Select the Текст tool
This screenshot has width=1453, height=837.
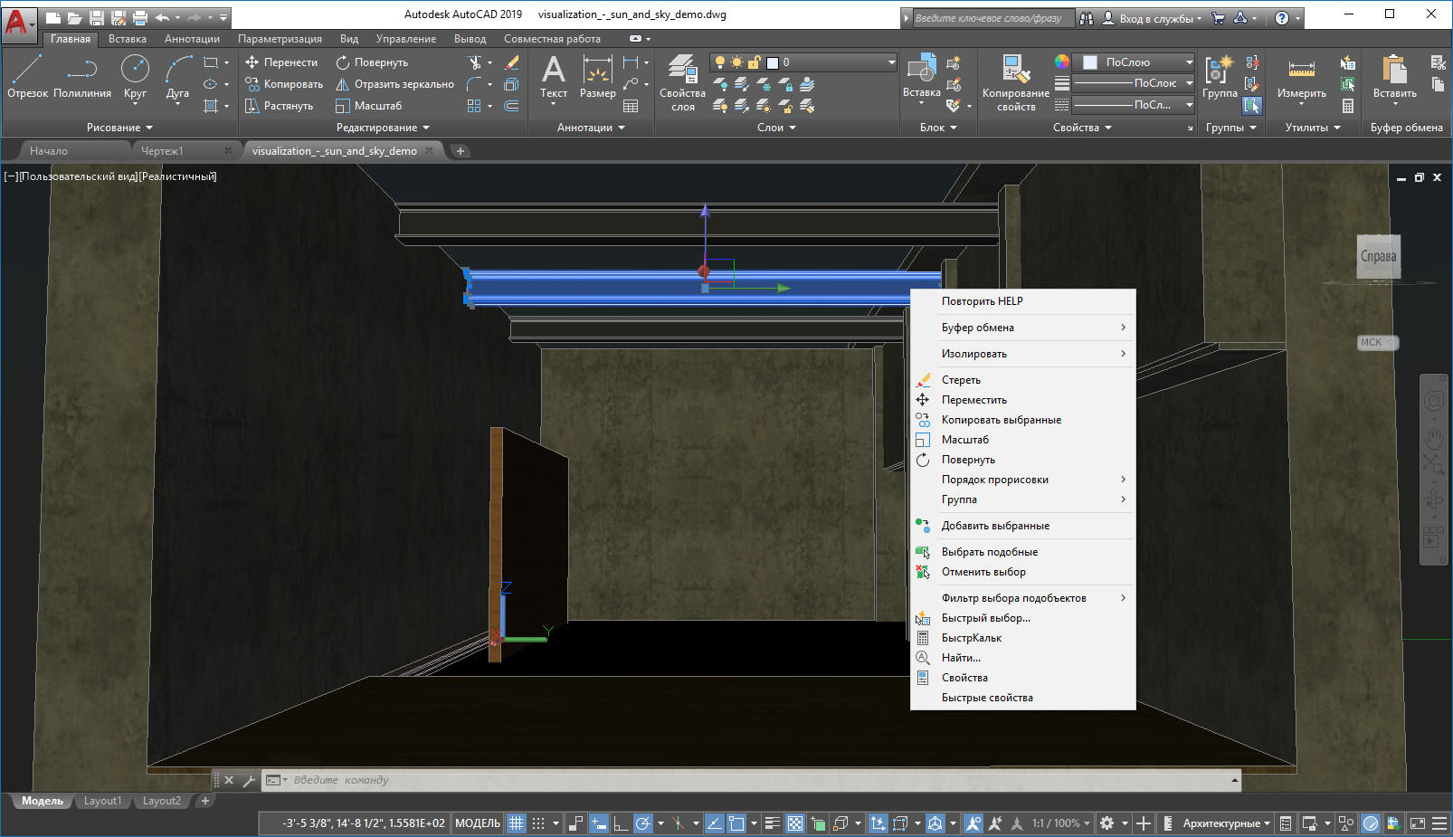[554, 78]
